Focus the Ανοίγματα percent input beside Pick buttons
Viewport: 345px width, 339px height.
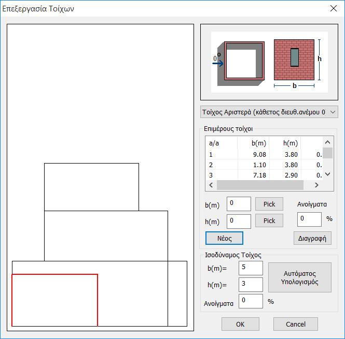(x=309, y=219)
